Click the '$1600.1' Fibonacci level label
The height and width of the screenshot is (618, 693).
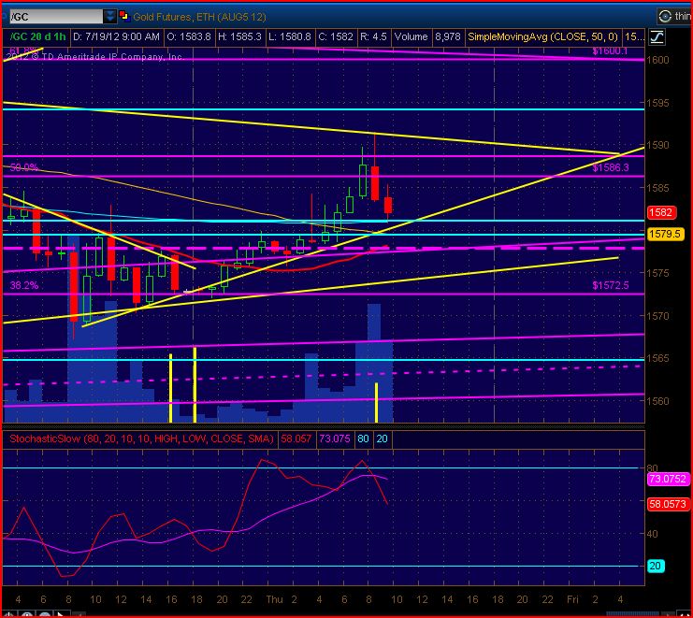coord(610,50)
